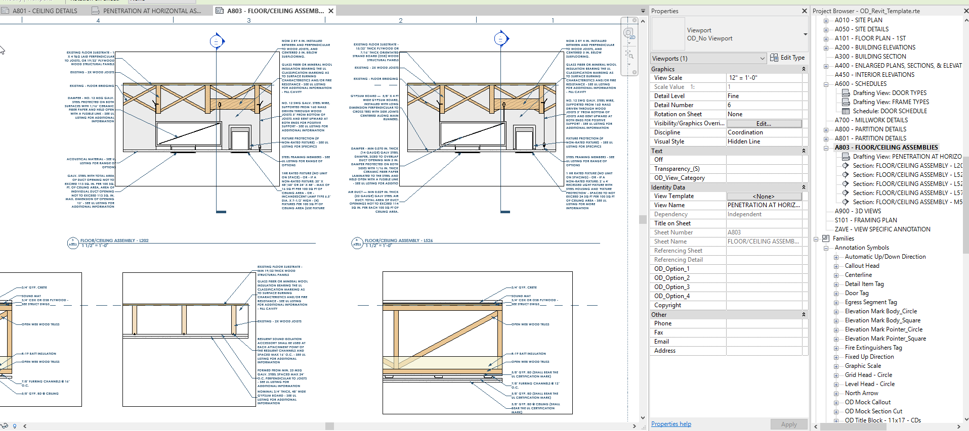Click the Project Browser horizontal scrollbar thumb
The width and height of the screenshot is (969, 431).
click(854, 427)
